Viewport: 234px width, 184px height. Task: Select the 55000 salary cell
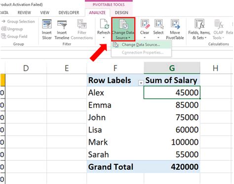tap(172, 154)
